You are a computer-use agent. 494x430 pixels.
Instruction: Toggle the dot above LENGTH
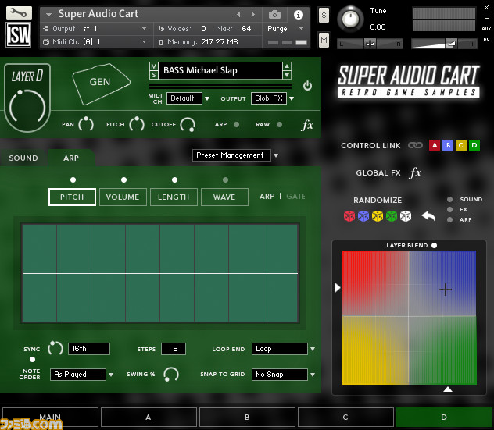coord(174,180)
